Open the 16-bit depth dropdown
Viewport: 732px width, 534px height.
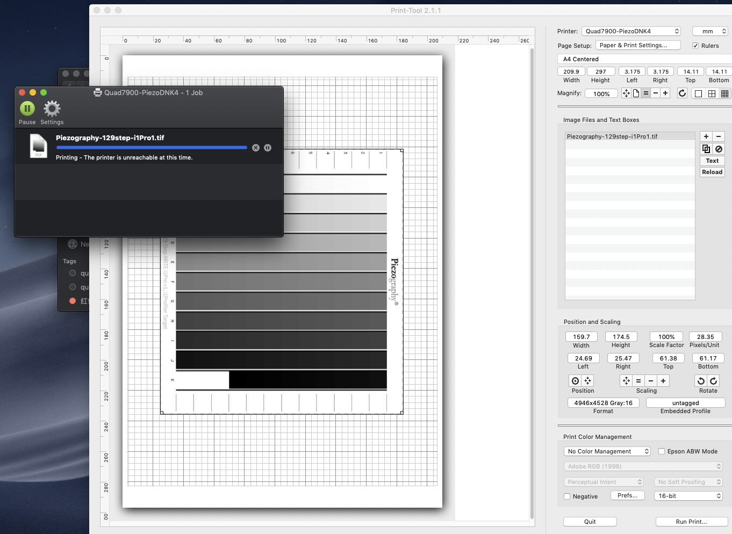click(688, 496)
